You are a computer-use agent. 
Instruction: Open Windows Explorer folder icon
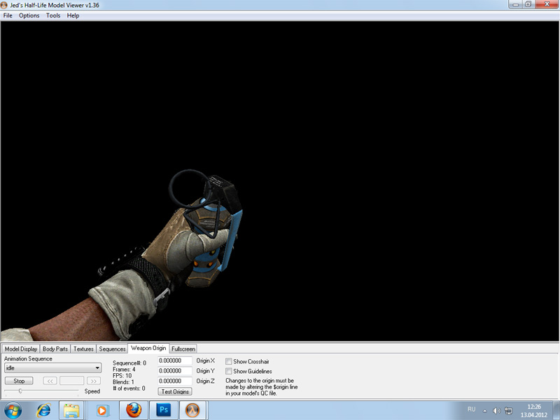(72, 409)
